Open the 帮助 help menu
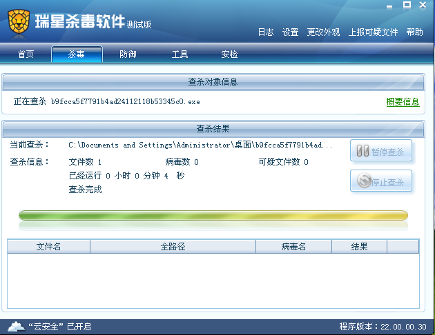This screenshot has height=335, width=435. (414, 32)
